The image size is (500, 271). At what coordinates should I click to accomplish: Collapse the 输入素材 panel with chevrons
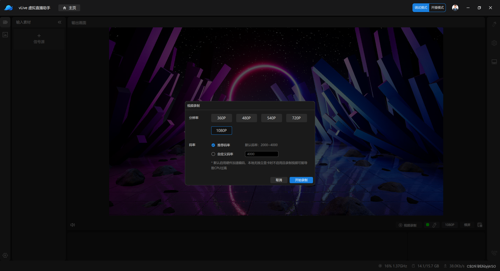coord(60,22)
